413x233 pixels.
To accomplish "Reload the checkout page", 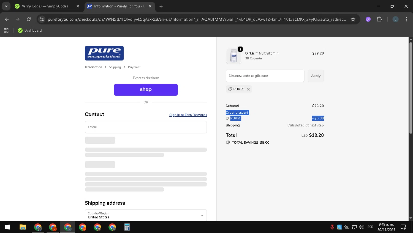I will pyautogui.click(x=29, y=19).
